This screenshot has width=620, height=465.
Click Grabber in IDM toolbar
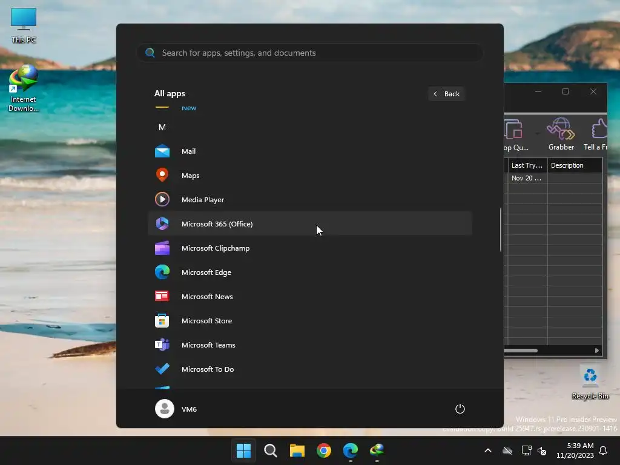pos(561,134)
